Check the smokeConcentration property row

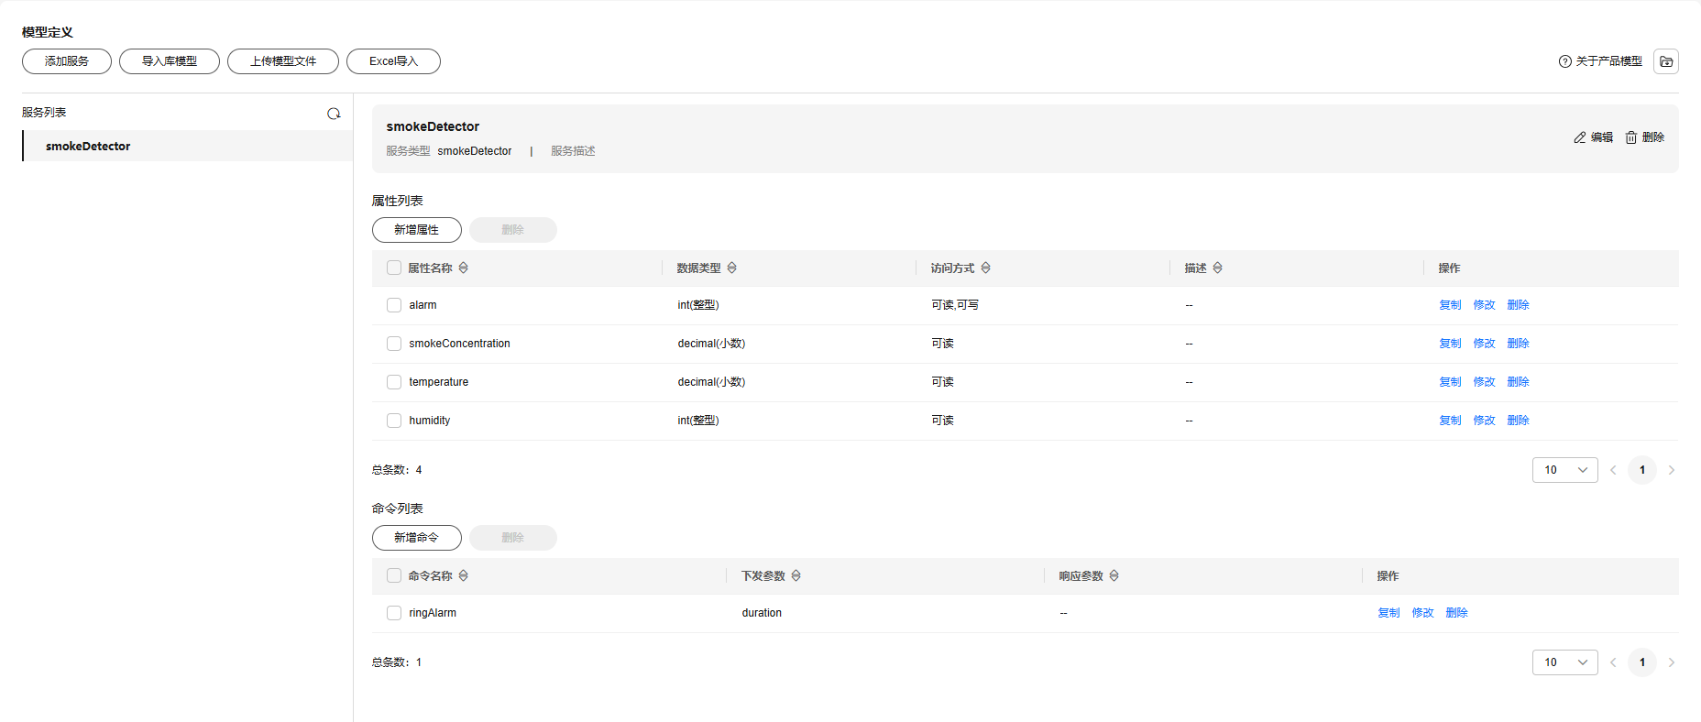pos(394,344)
